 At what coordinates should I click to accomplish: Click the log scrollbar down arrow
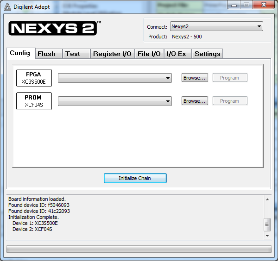click(x=267, y=236)
